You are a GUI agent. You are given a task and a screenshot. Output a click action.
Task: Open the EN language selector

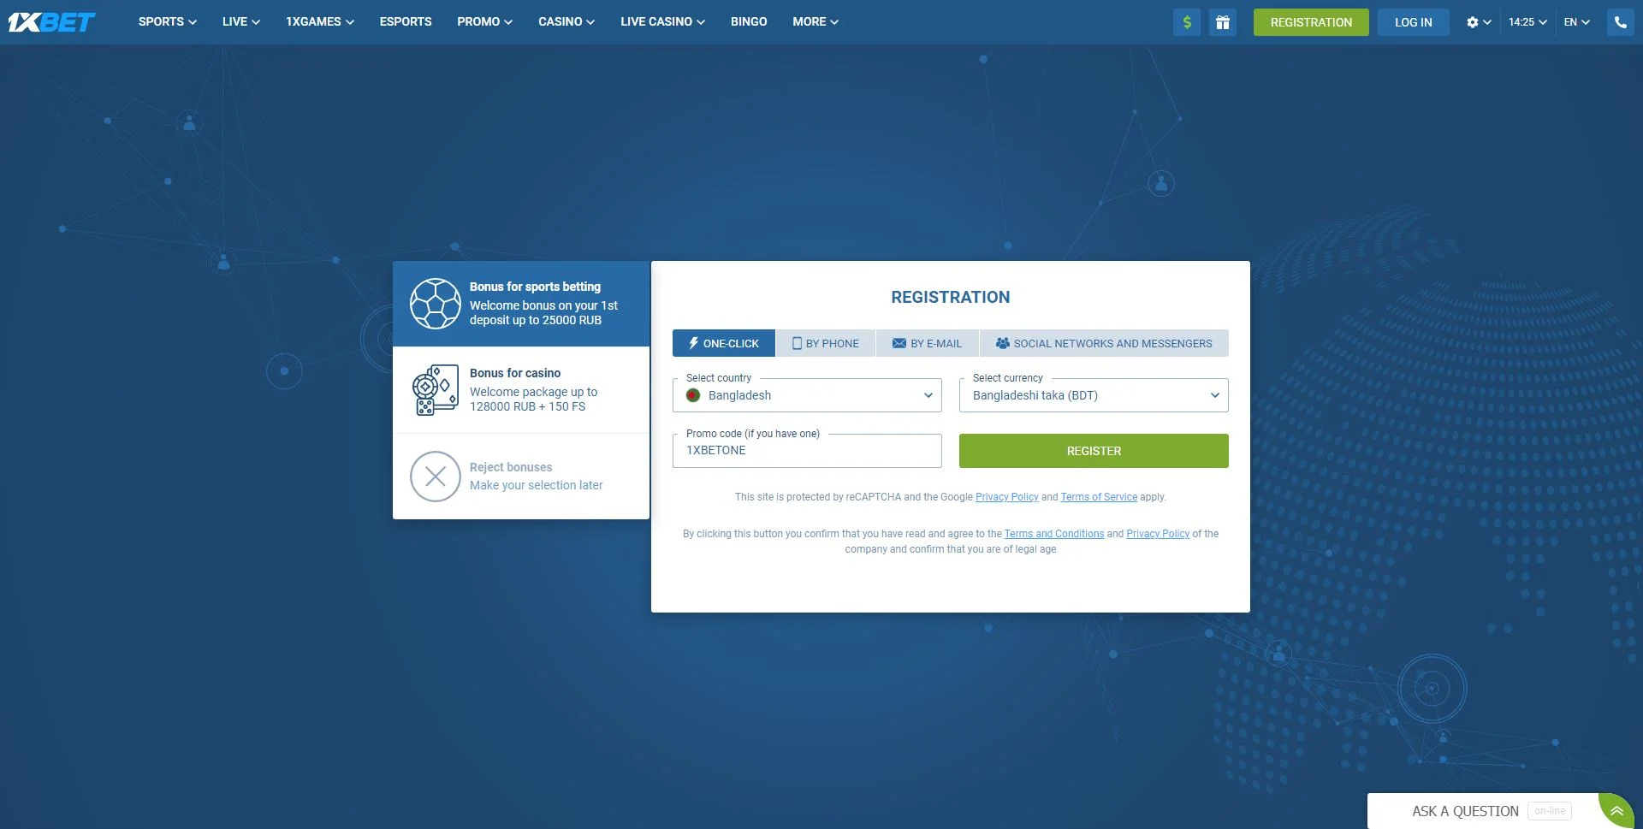1577,22
